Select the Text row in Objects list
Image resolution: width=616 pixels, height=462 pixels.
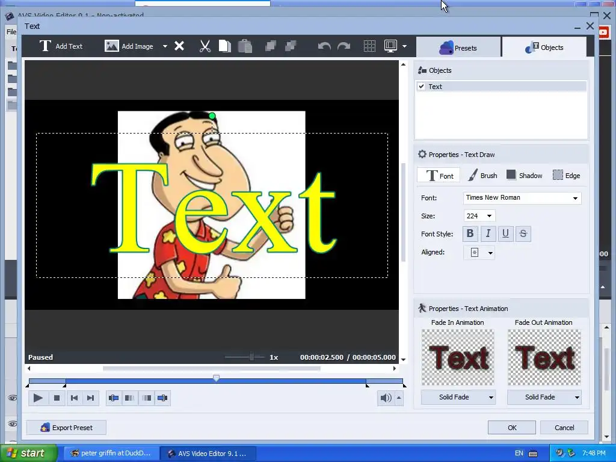click(x=501, y=87)
